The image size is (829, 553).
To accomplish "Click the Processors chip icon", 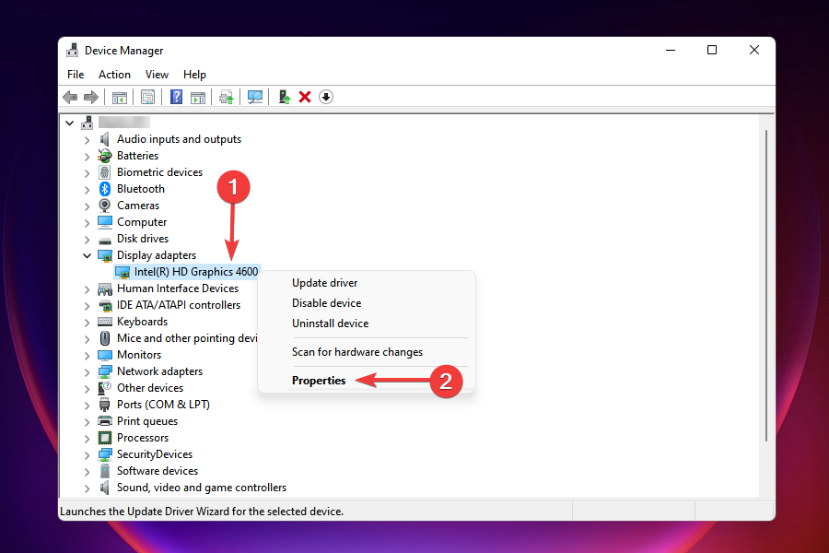I will pos(105,438).
